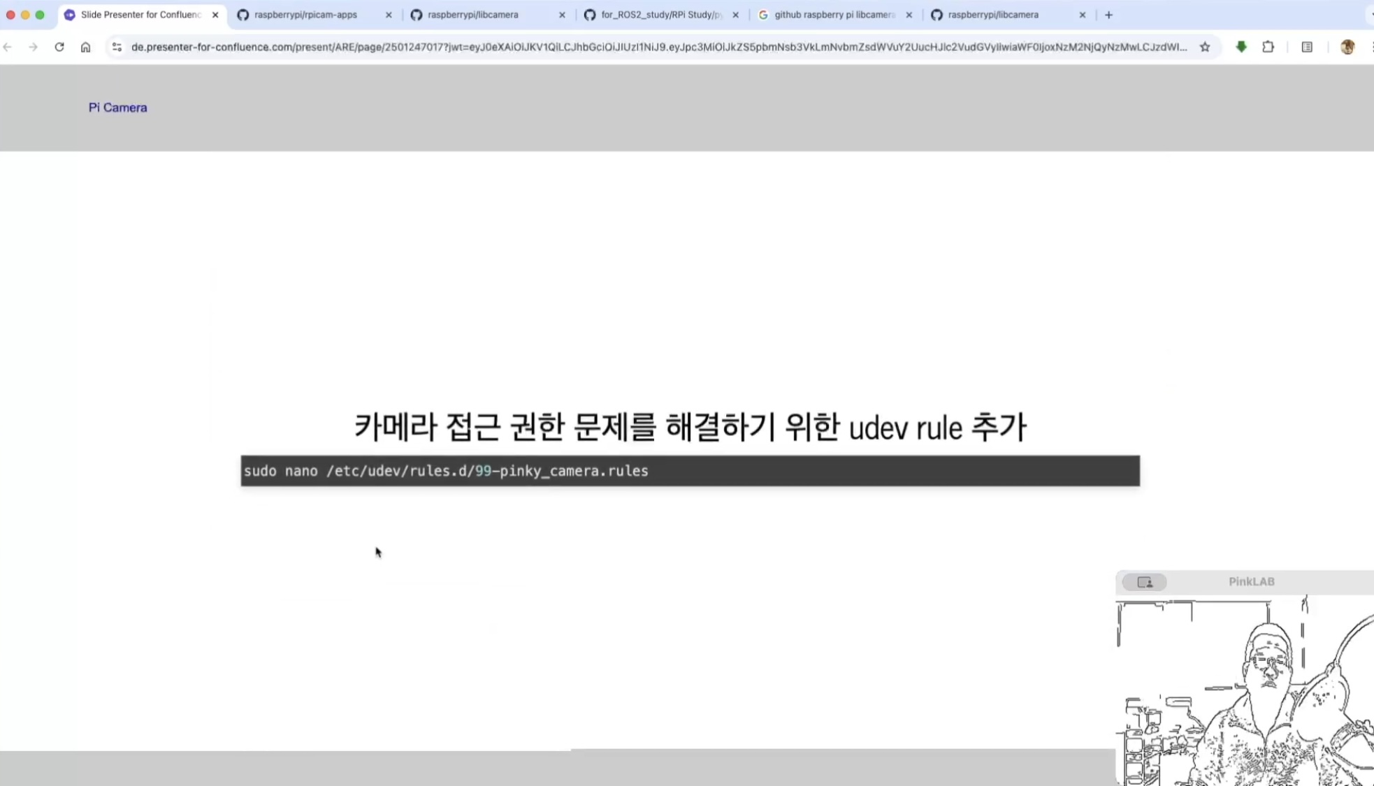Click the sudo nano code block
The width and height of the screenshot is (1374, 786).
click(690, 471)
